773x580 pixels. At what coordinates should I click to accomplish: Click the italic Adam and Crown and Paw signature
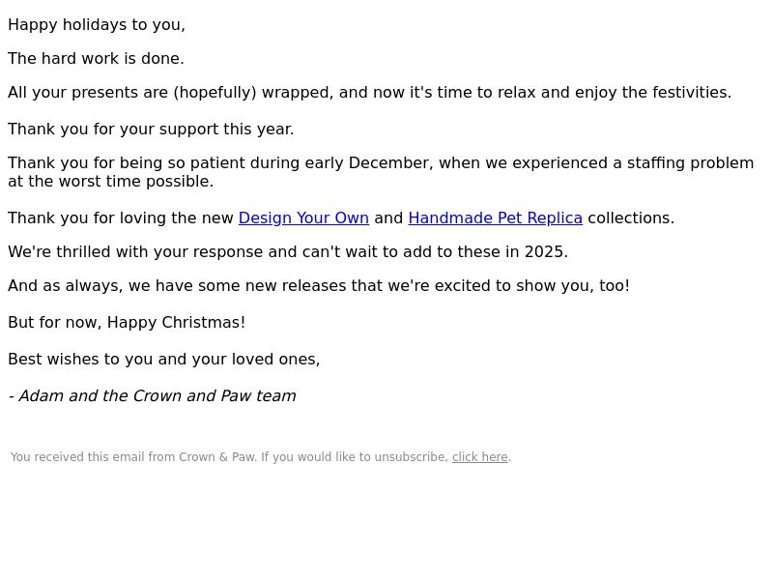pos(153,396)
